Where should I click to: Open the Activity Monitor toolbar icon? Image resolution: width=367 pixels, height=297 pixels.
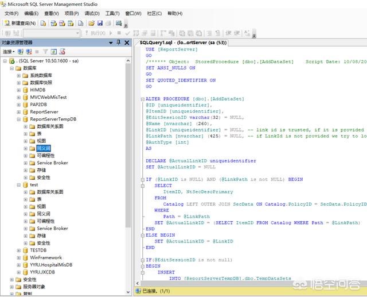119,23
